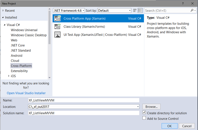
Task: Select the Cross Platform App template icon
Action: pyautogui.click(x=57, y=18)
